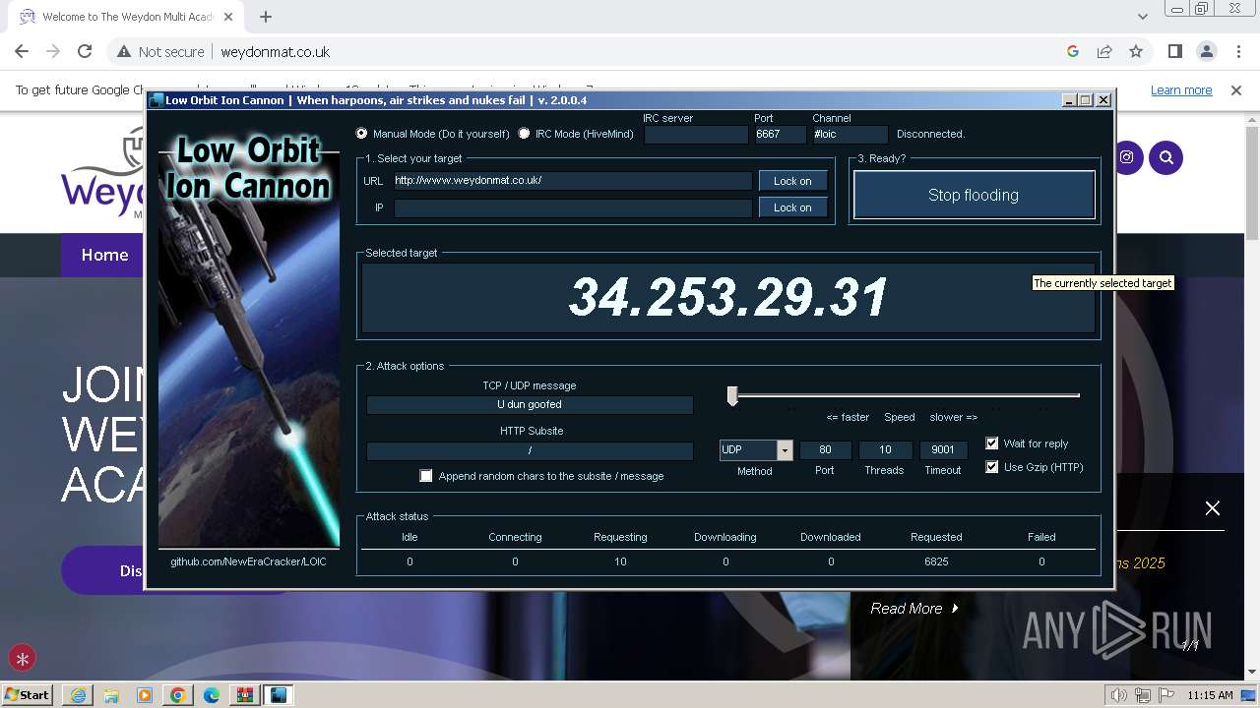Viewport: 1260px width, 708px height.
Task: Uncheck Wait for reply
Action: [992, 443]
